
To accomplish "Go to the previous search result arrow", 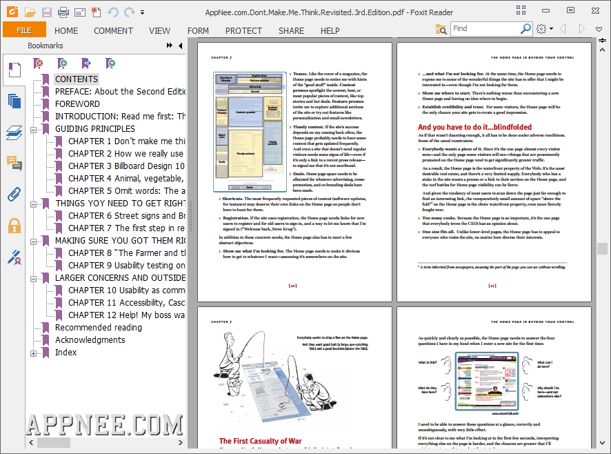I will pos(563,28).
